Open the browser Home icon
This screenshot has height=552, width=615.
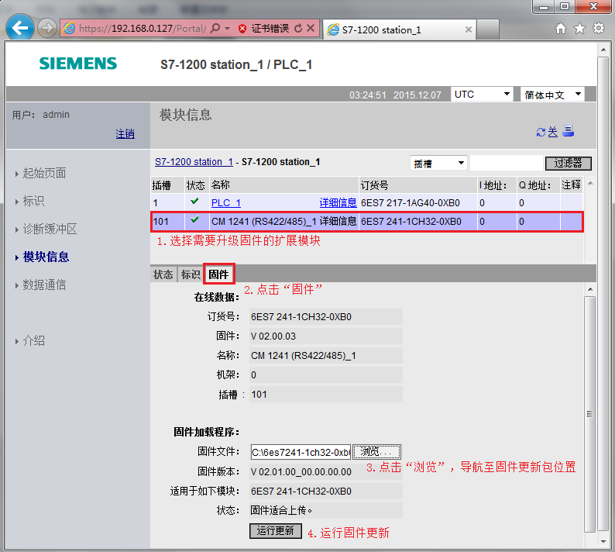[x=561, y=28]
